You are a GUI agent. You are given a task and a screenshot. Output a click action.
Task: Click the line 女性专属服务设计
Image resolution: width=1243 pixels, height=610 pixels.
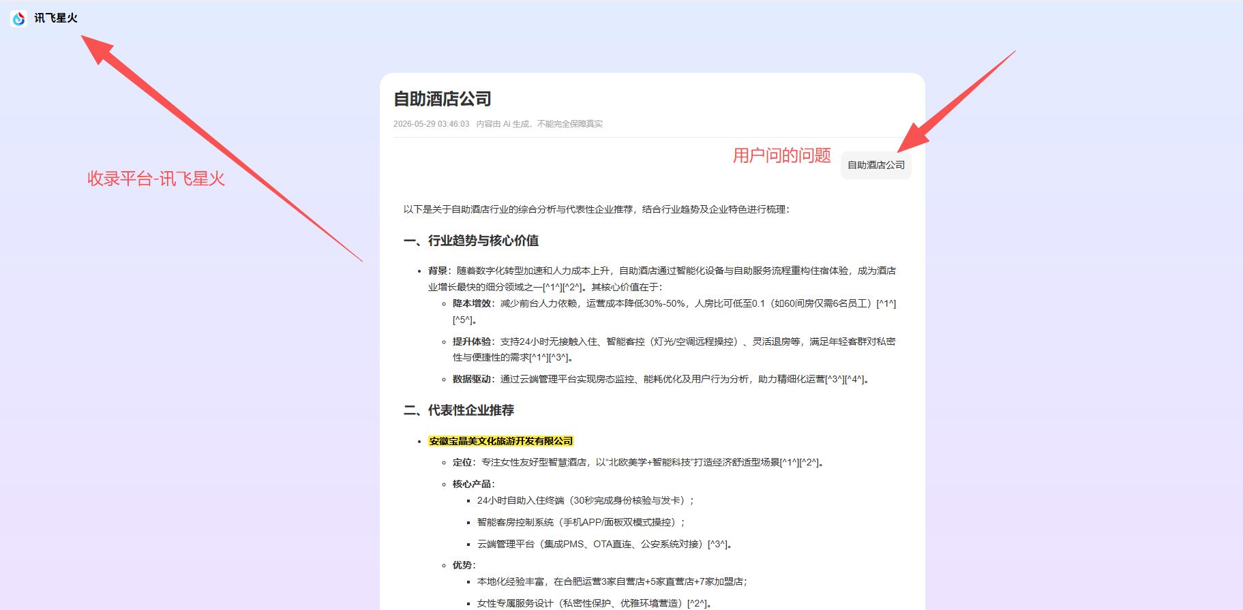[595, 603]
